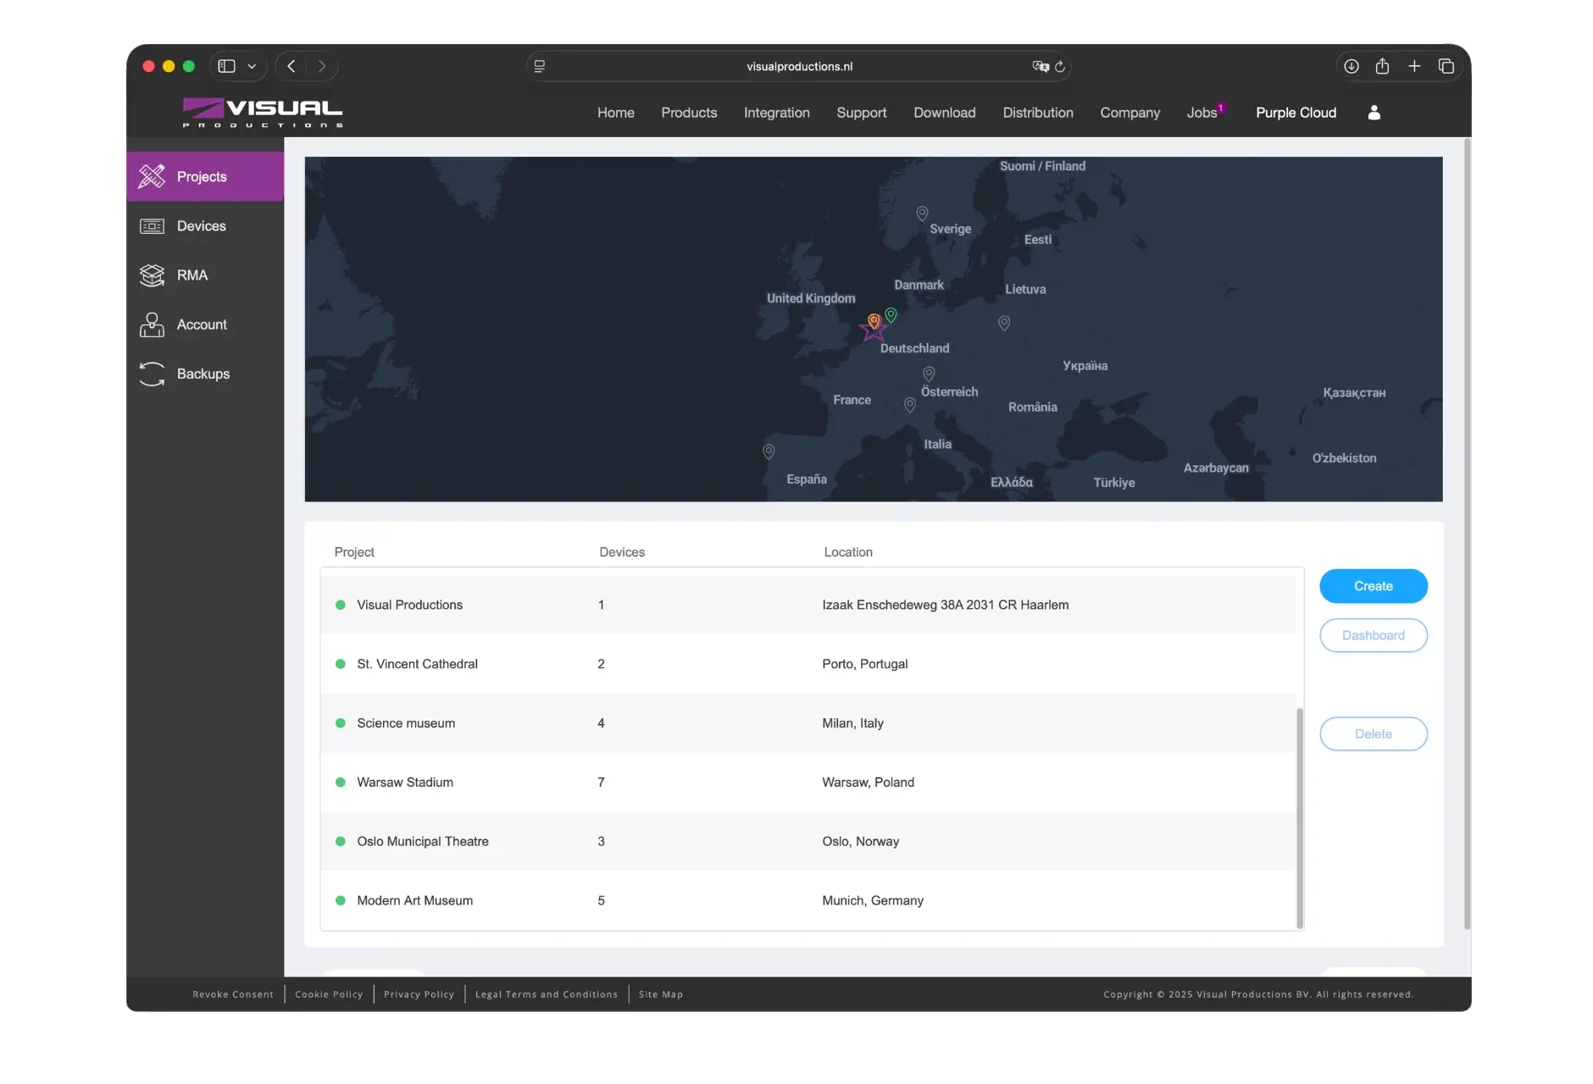Open the Privacy Policy footer link

point(419,994)
